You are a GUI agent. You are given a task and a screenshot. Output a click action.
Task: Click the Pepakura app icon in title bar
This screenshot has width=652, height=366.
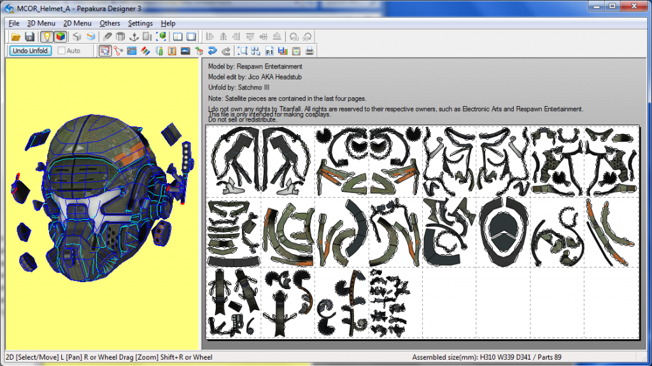click(9, 8)
